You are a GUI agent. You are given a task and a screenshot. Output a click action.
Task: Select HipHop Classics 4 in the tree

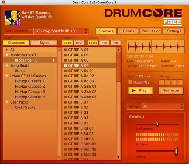30,97
